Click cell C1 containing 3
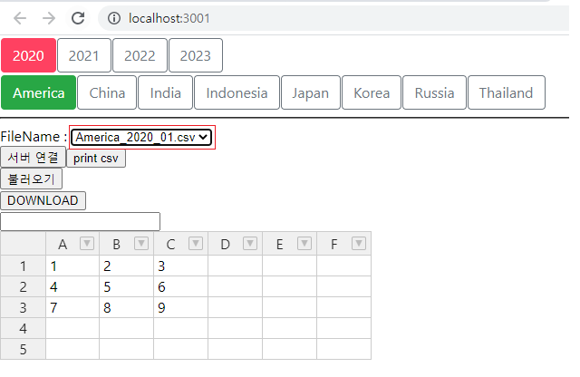This screenshot has width=580, height=377. coord(181,266)
